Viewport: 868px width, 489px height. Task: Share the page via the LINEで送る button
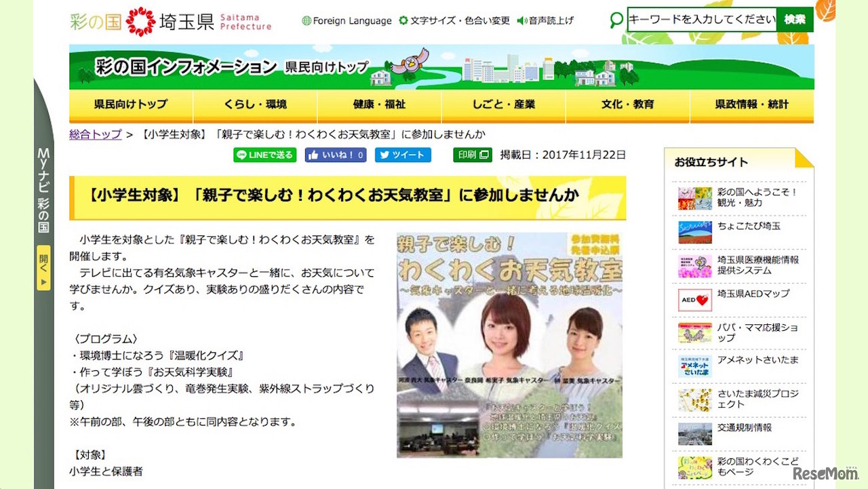point(266,155)
